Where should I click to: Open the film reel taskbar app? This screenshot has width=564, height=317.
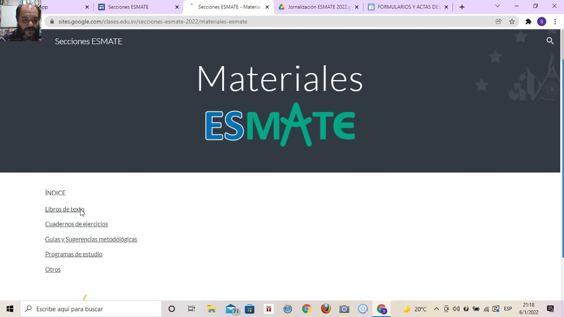pyautogui.click(x=363, y=309)
